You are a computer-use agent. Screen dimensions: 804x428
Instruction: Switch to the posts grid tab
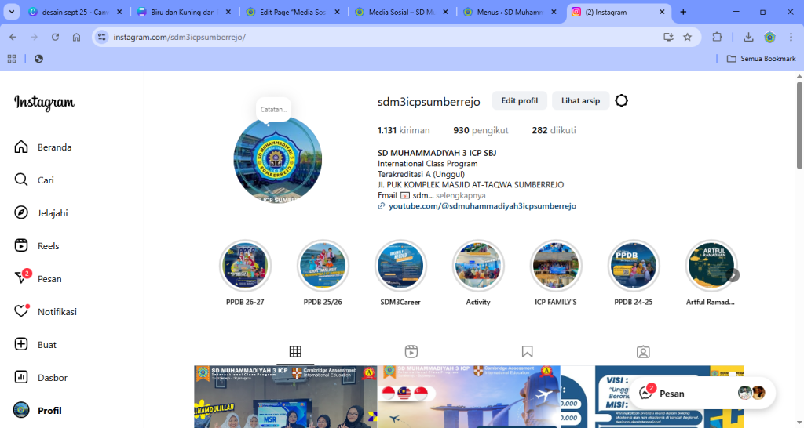point(295,351)
